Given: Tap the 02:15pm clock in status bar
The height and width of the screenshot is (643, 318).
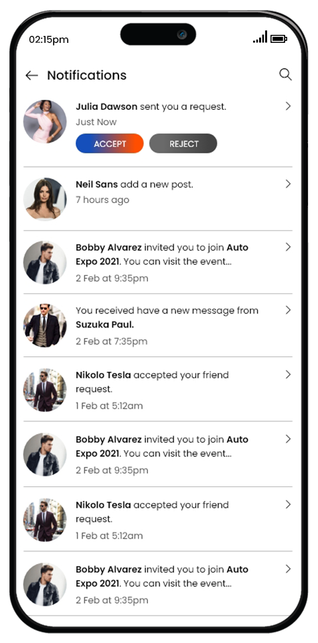Looking at the screenshot, I should click(x=49, y=40).
